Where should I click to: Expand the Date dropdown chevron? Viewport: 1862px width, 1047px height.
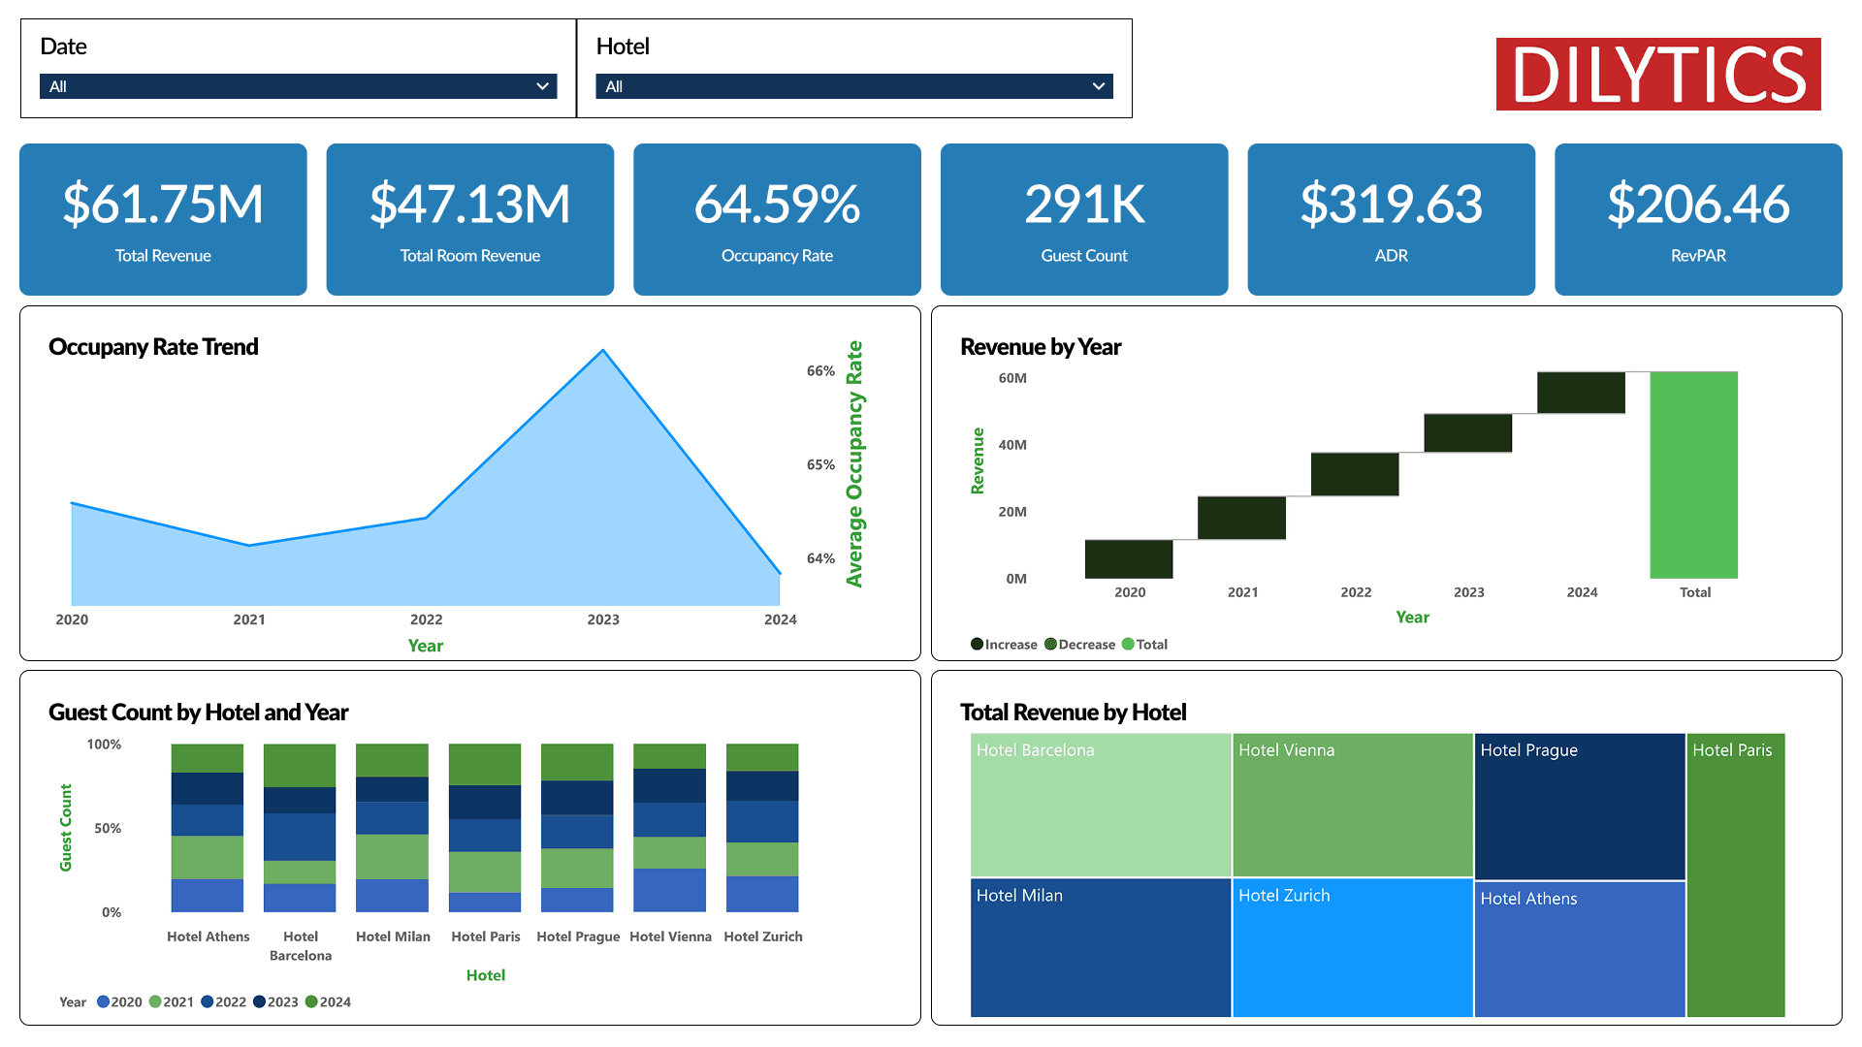(x=542, y=86)
